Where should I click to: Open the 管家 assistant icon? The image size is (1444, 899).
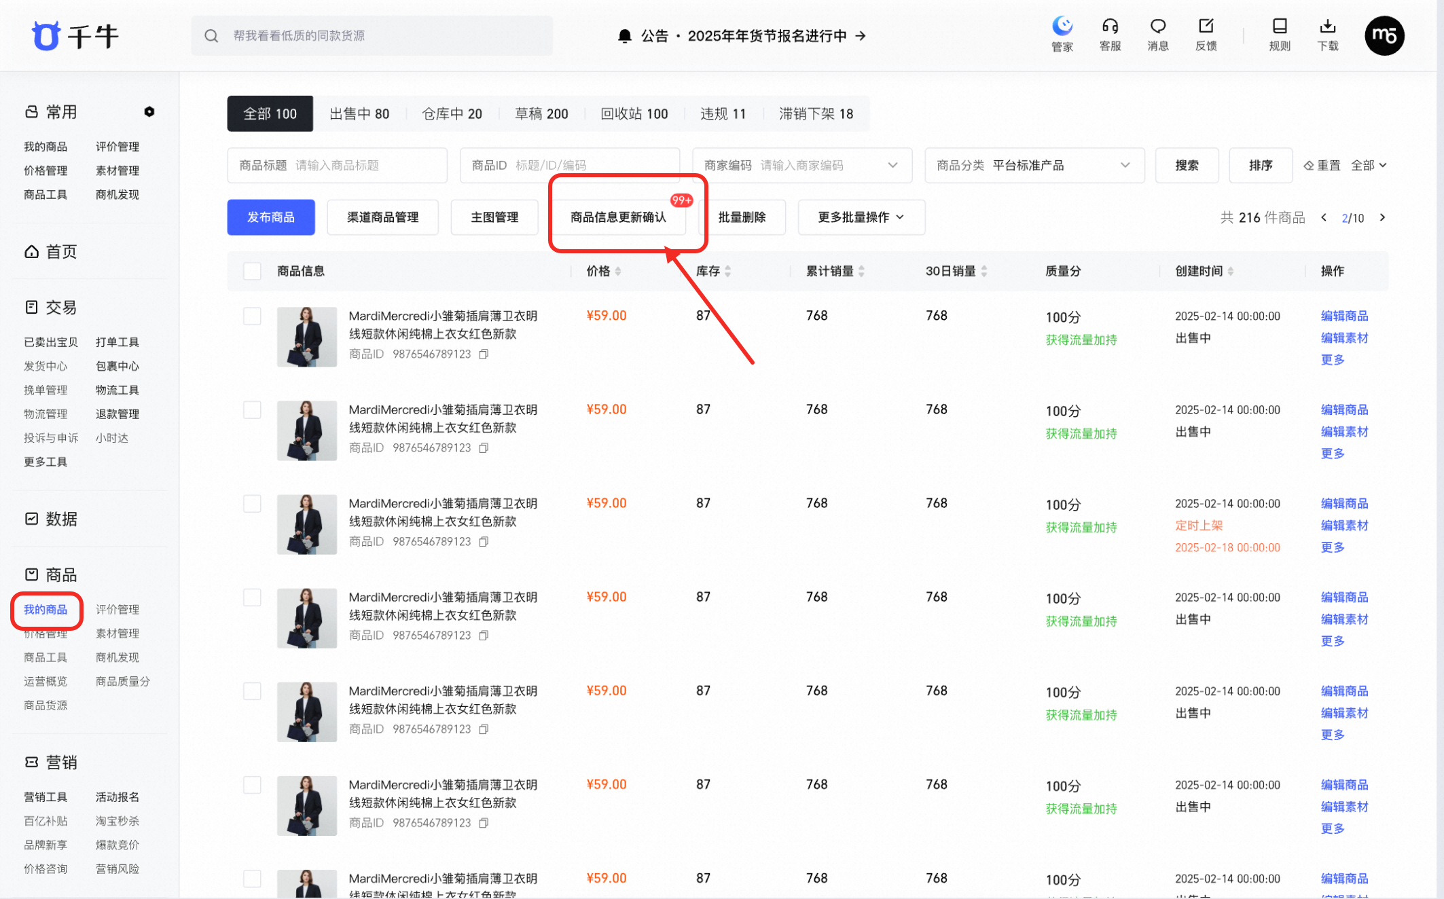(1062, 26)
